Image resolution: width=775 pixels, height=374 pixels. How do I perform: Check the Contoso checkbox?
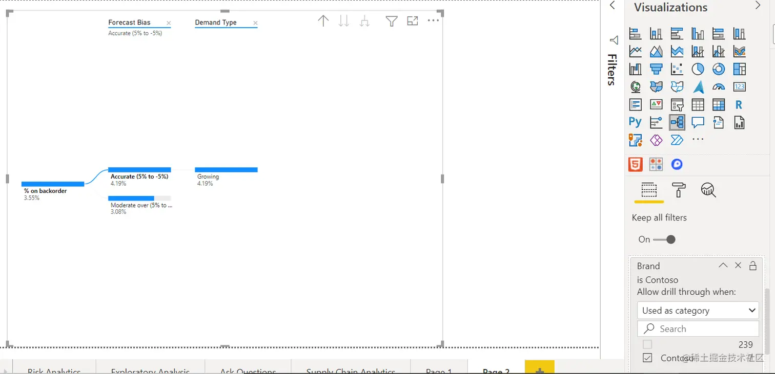(x=647, y=358)
